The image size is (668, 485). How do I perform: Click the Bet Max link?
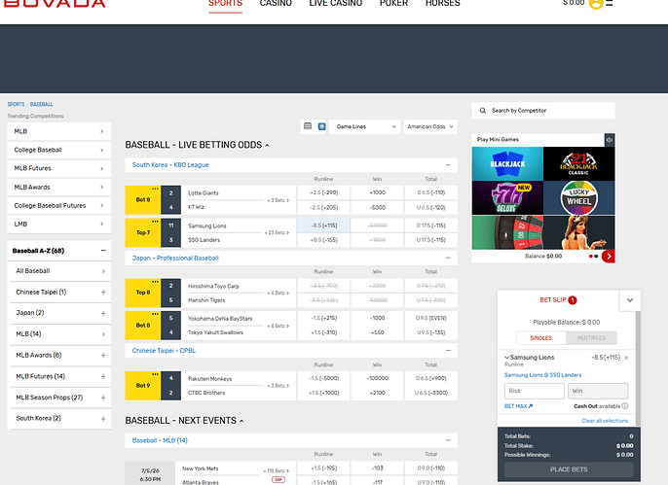(518, 406)
